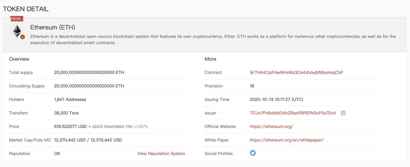
Task: Click the 1,847 Addresses holders value
Action: pos(70,100)
